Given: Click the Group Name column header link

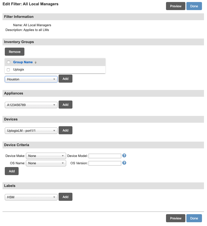Looking at the screenshot, I should coord(23,62).
